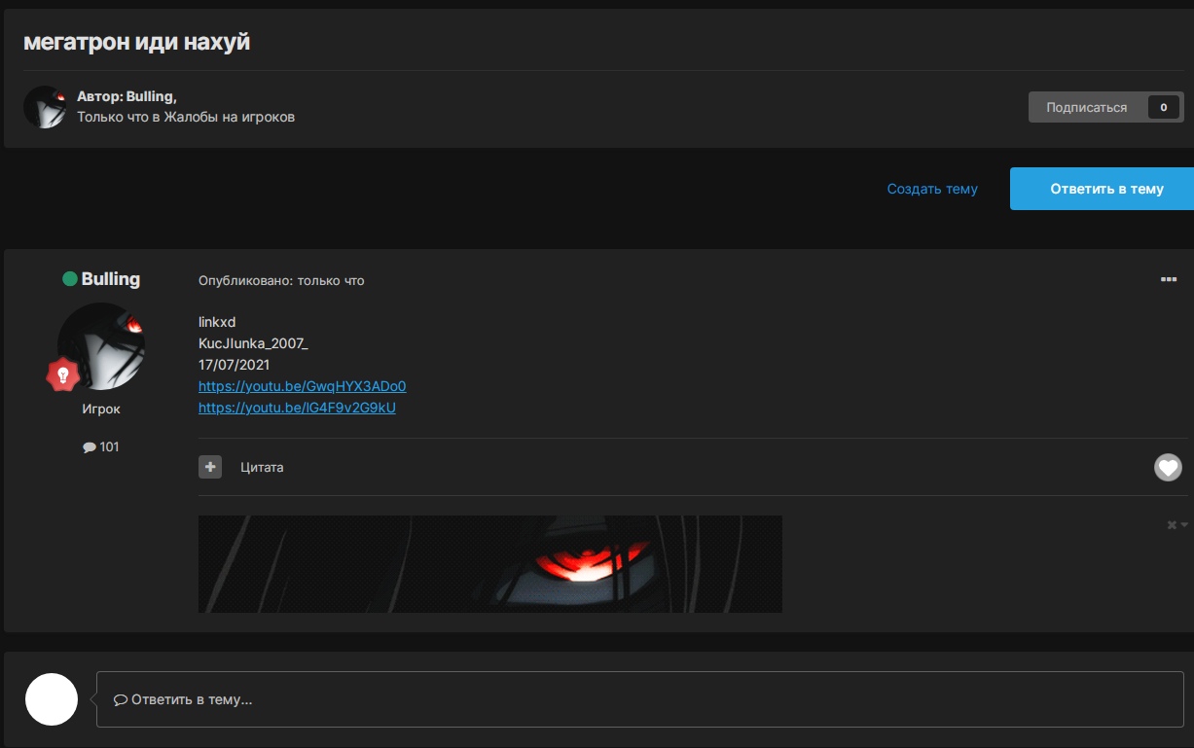Click the red rank badge on avatar
The image size is (1194, 748).
tap(63, 374)
